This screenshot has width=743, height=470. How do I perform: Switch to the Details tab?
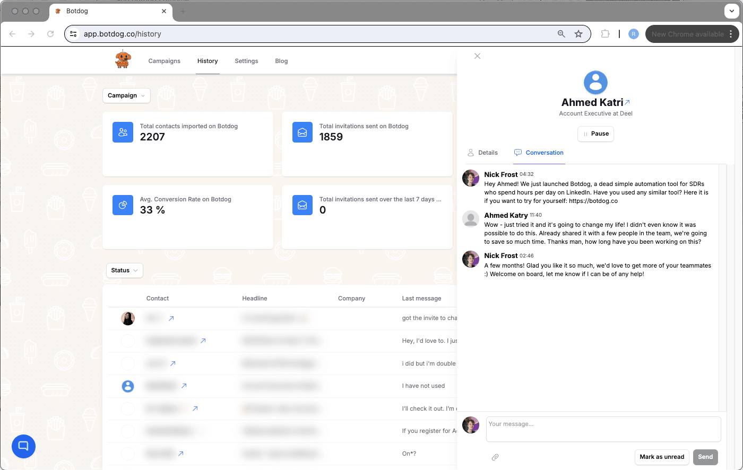(x=482, y=153)
